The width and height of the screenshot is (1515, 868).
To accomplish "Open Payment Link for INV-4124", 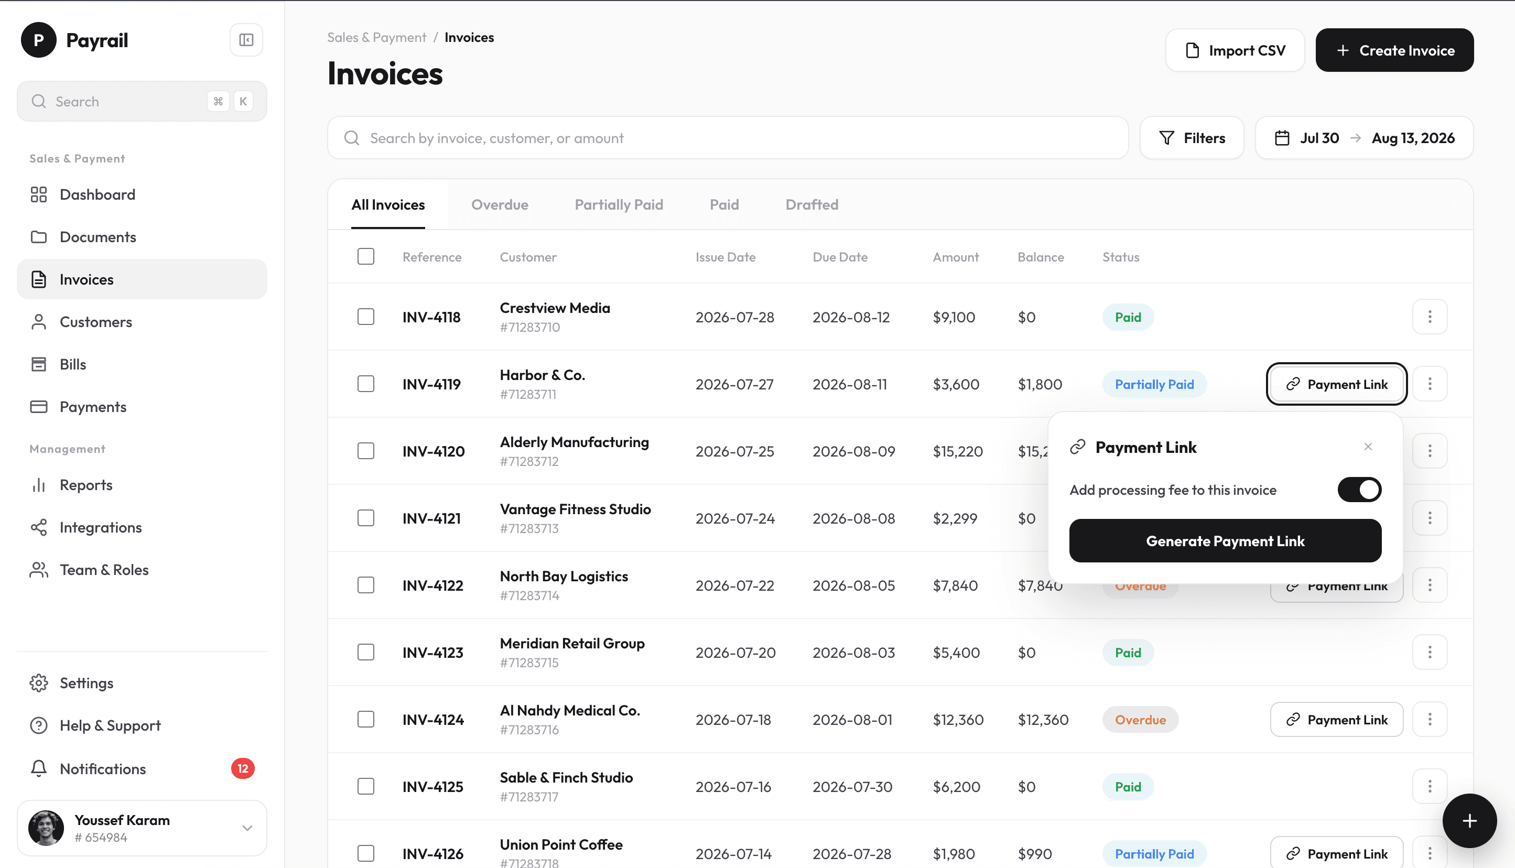I will tap(1336, 720).
